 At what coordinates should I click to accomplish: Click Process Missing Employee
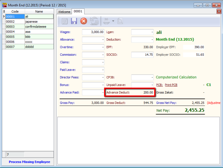point(29,162)
